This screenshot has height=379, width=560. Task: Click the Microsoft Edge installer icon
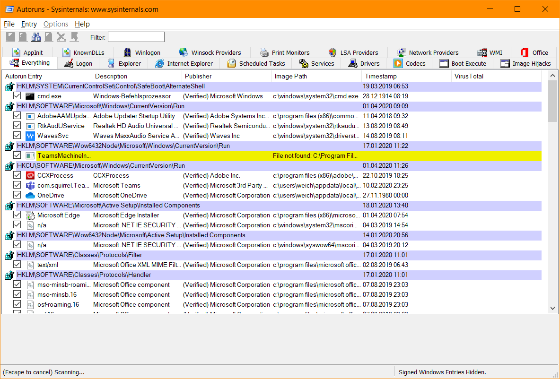(x=30, y=215)
